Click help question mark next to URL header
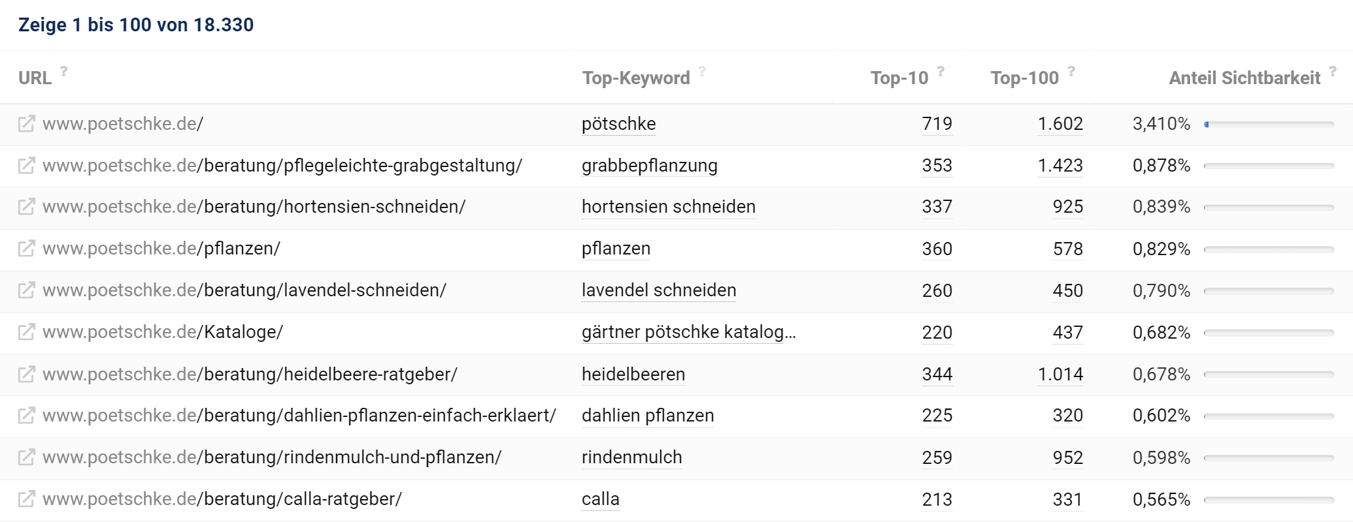 coord(64,71)
